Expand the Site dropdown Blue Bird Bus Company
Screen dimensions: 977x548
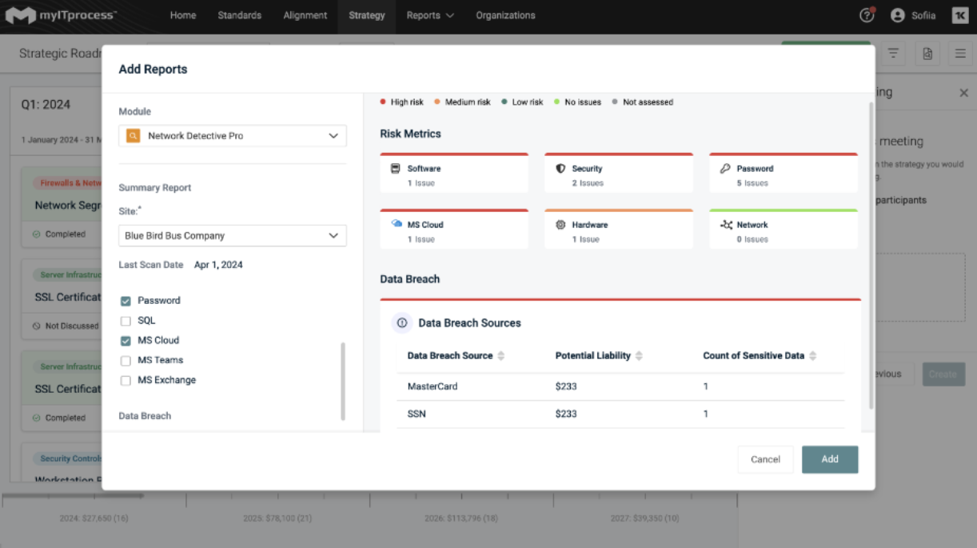click(x=233, y=236)
